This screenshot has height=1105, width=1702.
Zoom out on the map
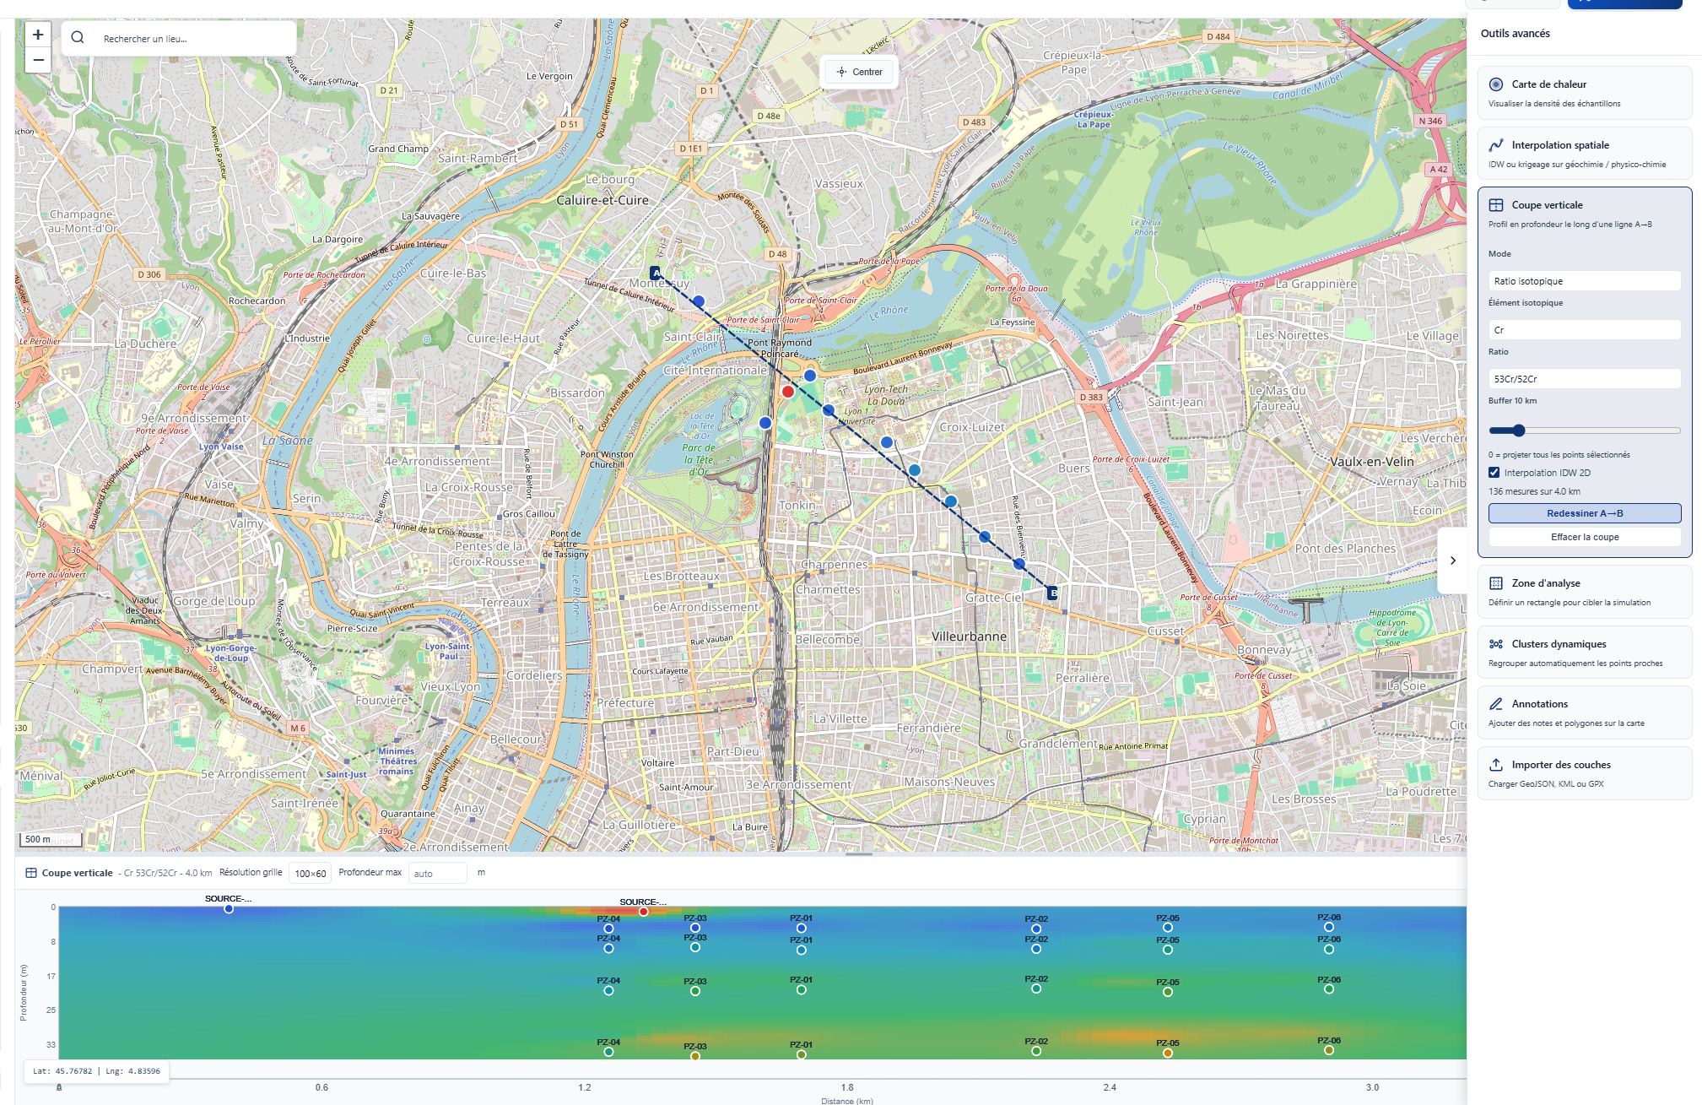(x=38, y=60)
